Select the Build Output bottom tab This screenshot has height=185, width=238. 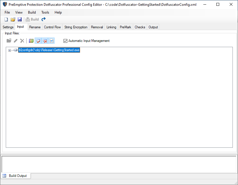pyautogui.click(x=16, y=176)
